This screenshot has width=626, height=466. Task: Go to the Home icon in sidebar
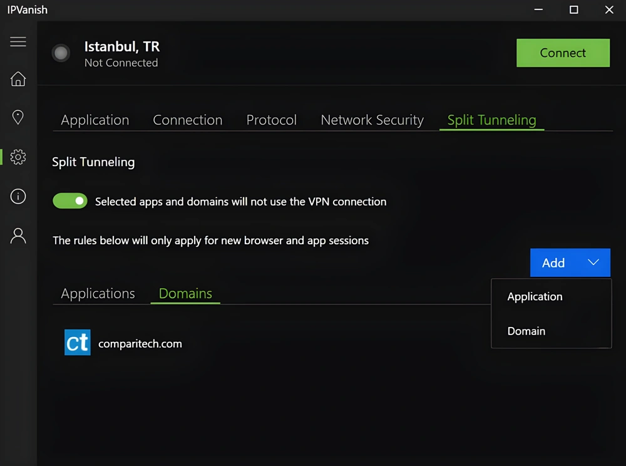click(x=18, y=79)
